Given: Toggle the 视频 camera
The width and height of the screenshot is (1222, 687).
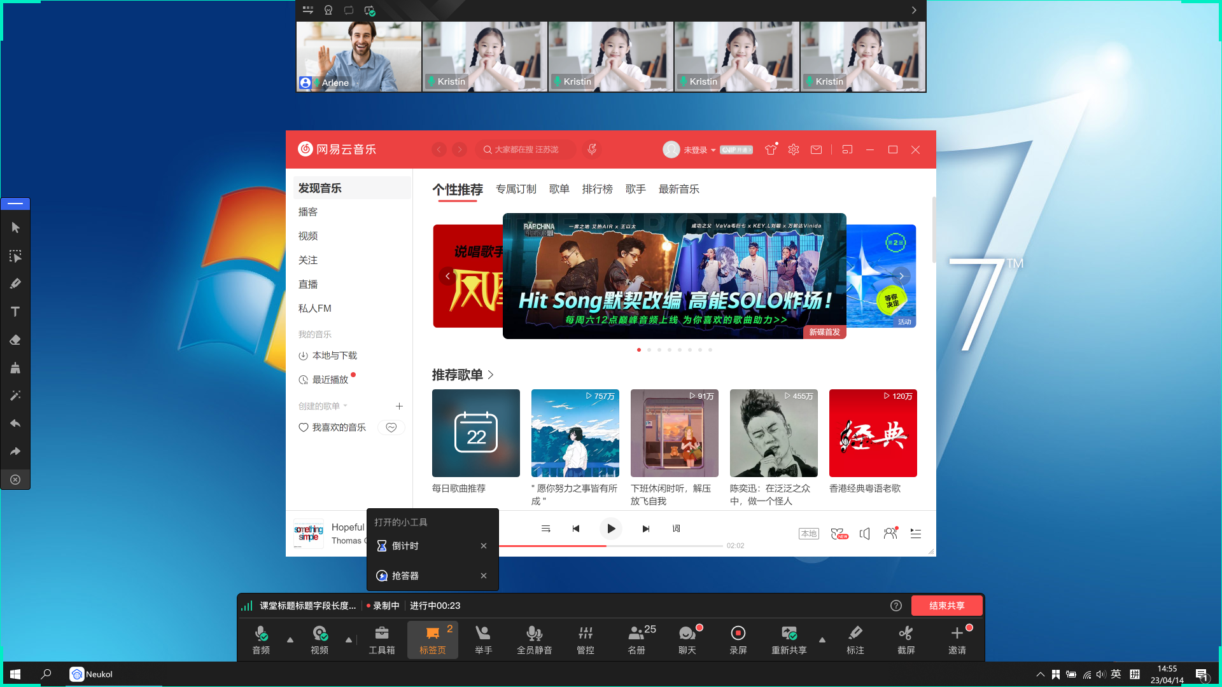Looking at the screenshot, I should (x=320, y=639).
